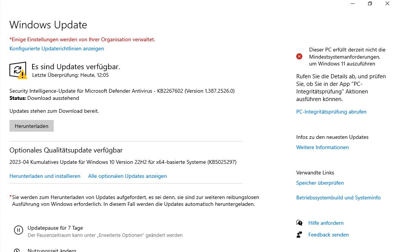Click the red organisation managed notice

(x=82, y=40)
